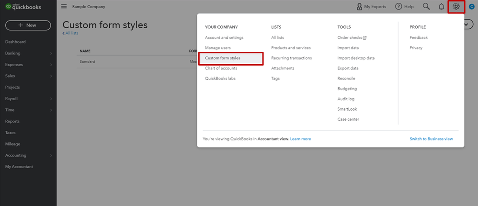478x206 pixels.
Task: Open the Settings gear icon
Action: click(456, 6)
